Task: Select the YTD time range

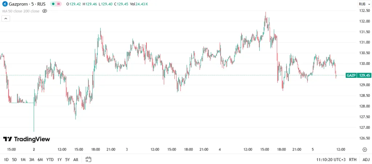Action: click(50, 159)
